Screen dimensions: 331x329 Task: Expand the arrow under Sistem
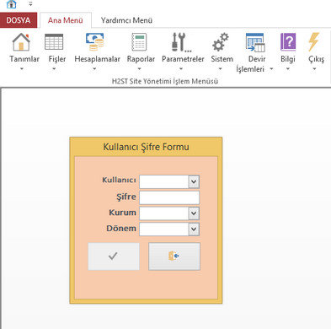click(x=221, y=68)
